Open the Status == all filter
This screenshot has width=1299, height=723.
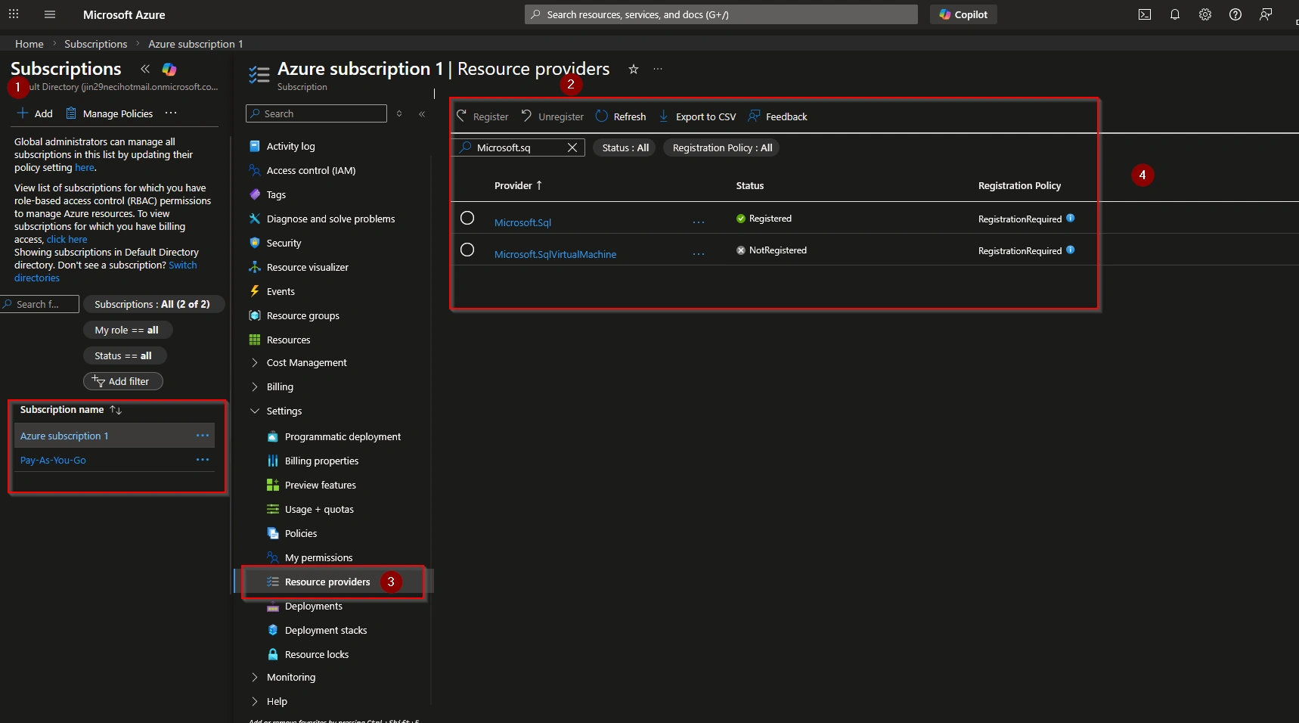tap(124, 355)
